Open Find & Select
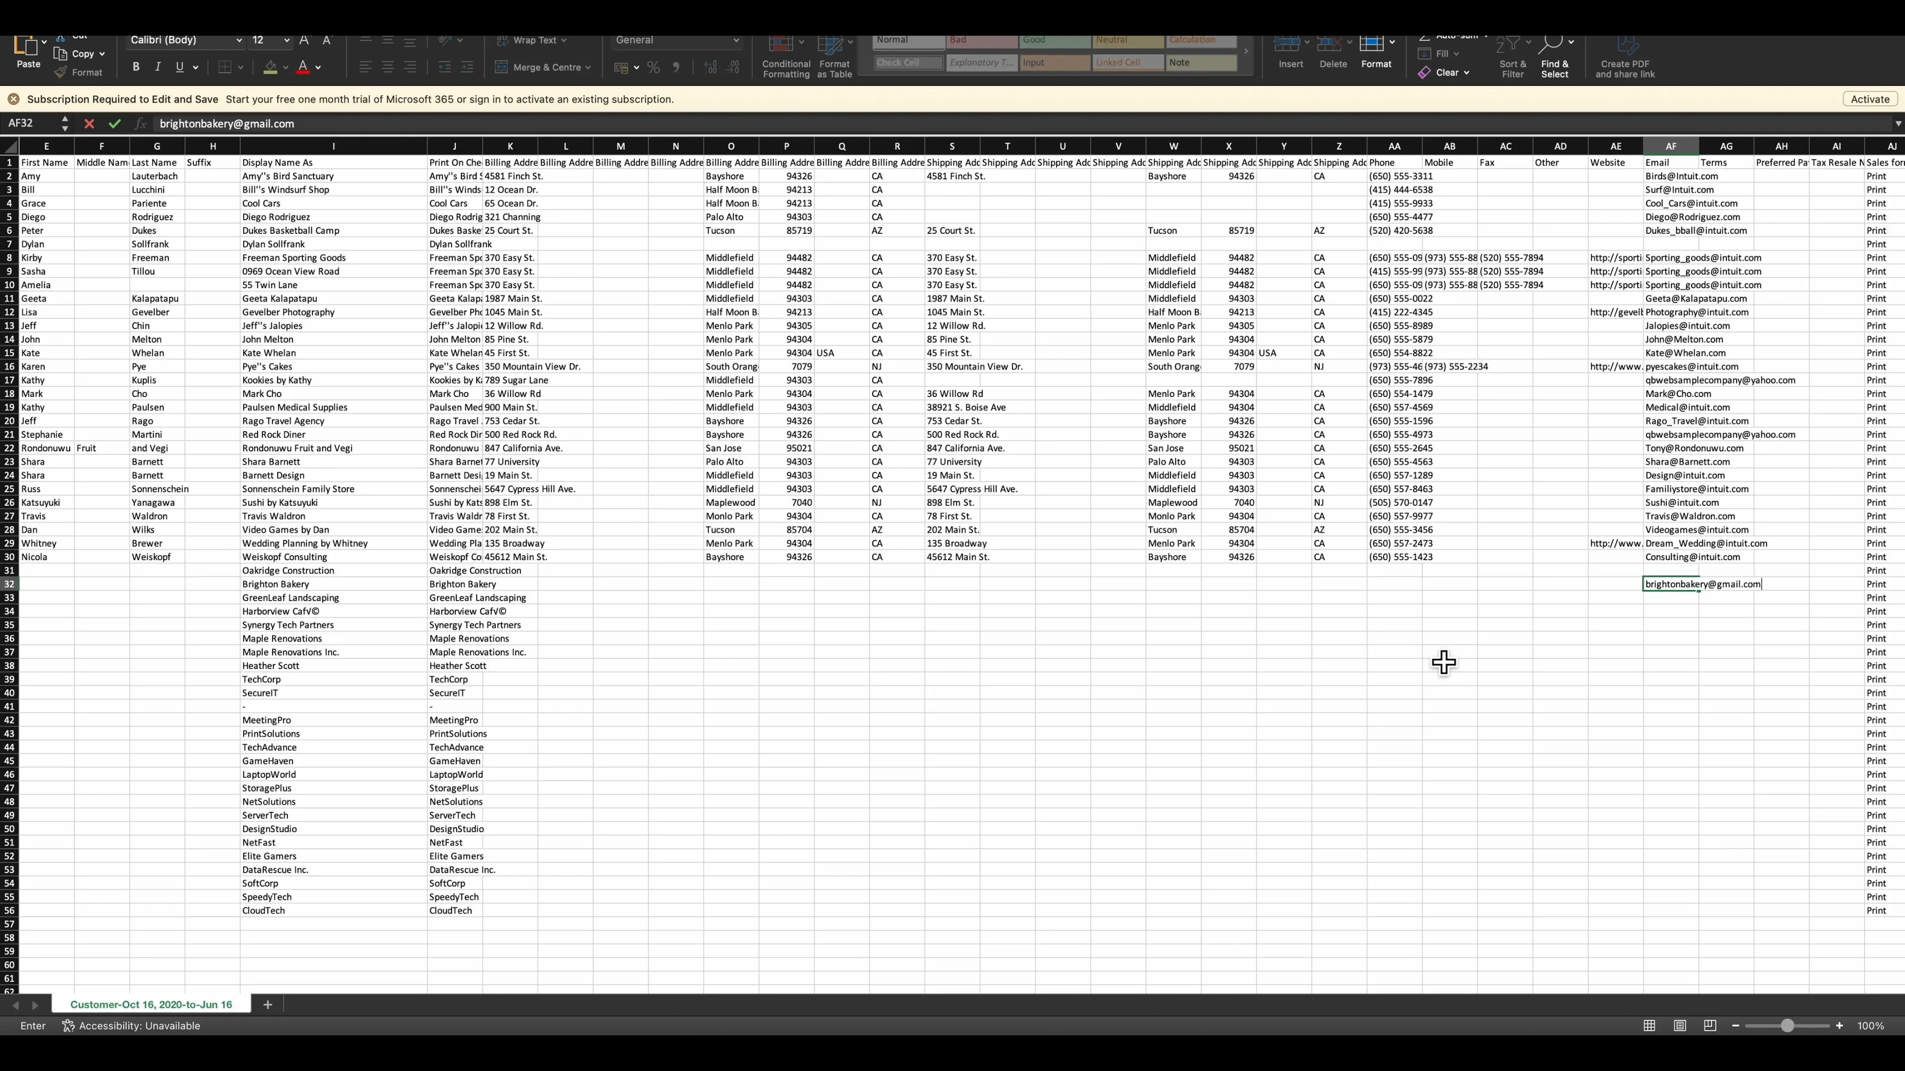The image size is (1905, 1071). [1555, 57]
